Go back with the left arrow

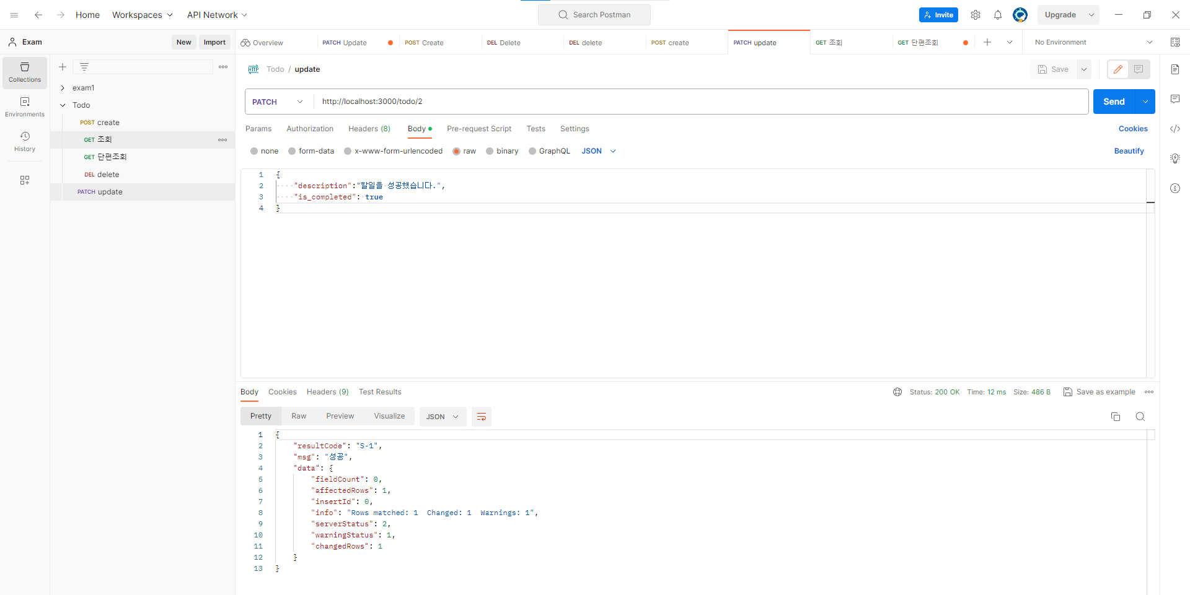point(38,15)
